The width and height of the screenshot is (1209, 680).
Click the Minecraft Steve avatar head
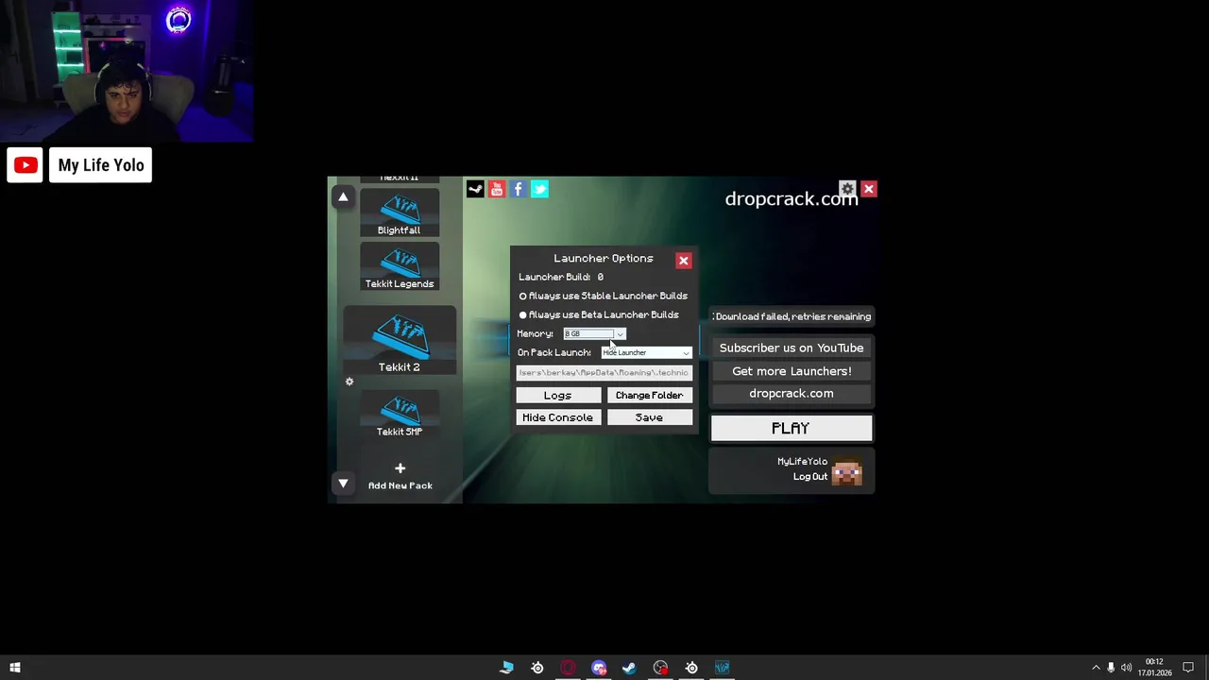click(x=847, y=469)
